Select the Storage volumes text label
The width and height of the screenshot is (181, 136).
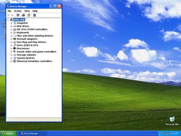point(26,55)
